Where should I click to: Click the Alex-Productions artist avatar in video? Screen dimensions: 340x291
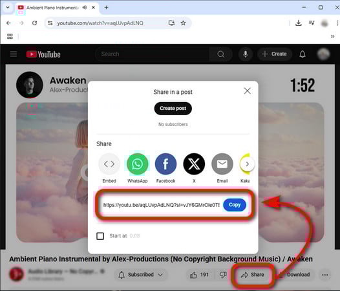pos(30,85)
